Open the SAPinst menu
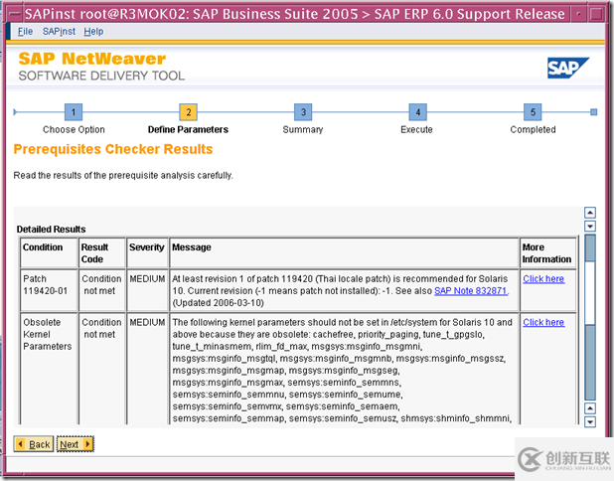Screen dimensions: 614x481 [59, 32]
